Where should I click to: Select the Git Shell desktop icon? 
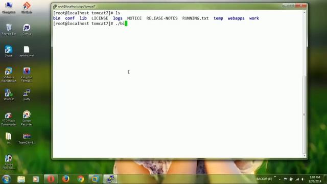[x=27, y=8]
